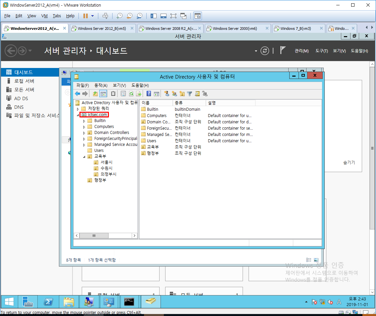Open the blue Help question mark icon
The height and width of the screenshot is (316, 376).
[x=149, y=94]
